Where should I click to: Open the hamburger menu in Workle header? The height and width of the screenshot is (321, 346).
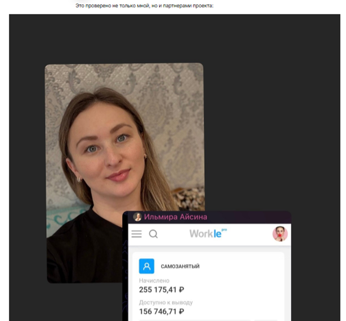click(x=136, y=234)
